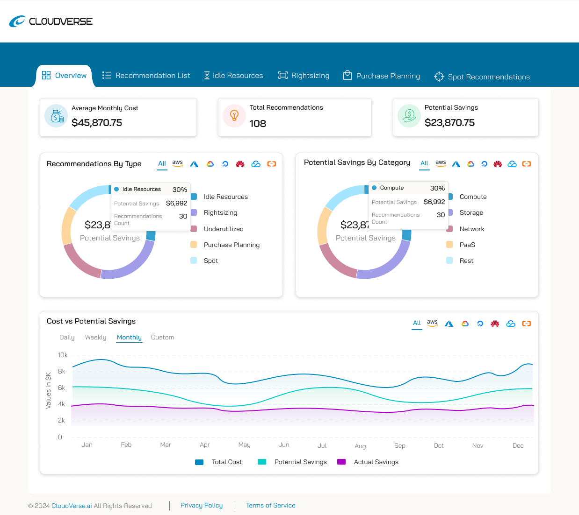Filter Recommendations By Type by Azure

[x=194, y=164]
